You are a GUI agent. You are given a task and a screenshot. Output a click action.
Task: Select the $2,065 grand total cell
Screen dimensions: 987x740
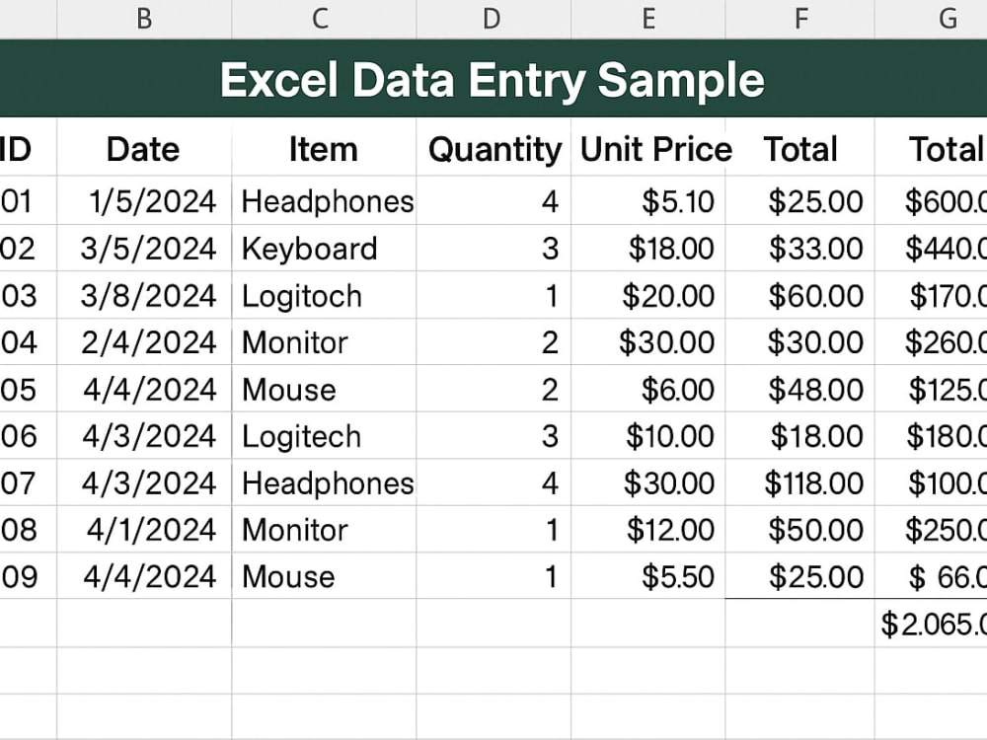pyautogui.click(x=931, y=623)
